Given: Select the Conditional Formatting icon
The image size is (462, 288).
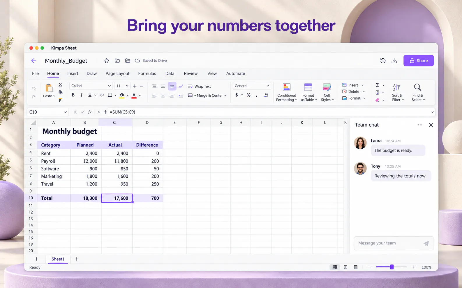Looking at the screenshot, I should (287, 87).
